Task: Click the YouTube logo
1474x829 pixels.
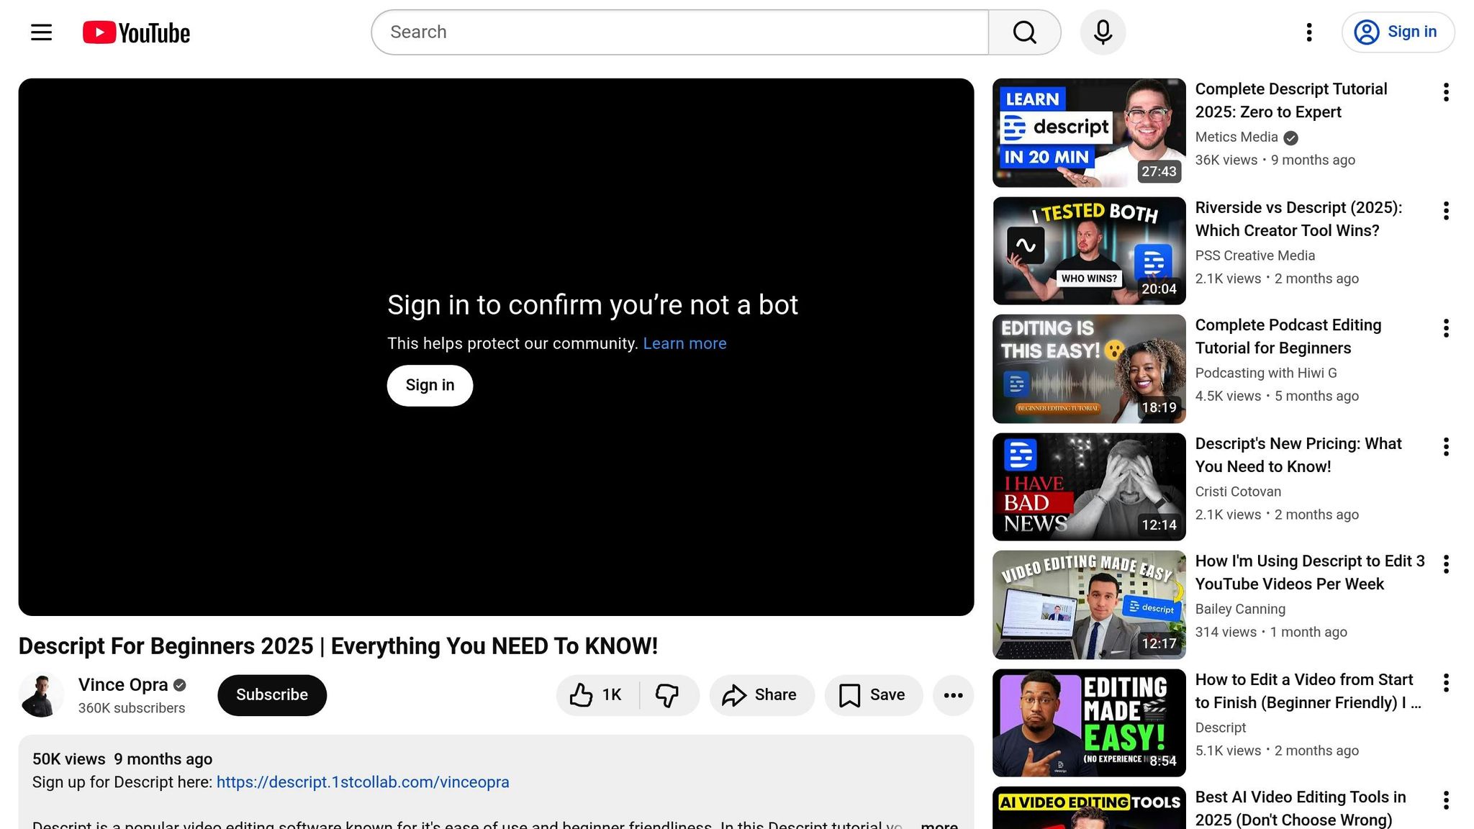Action: 136,32
